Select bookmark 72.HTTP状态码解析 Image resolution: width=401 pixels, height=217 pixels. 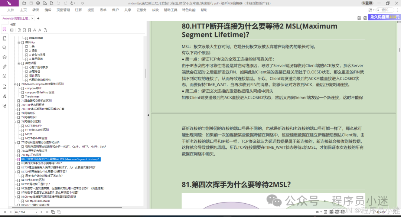pyautogui.click(x=33, y=105)
